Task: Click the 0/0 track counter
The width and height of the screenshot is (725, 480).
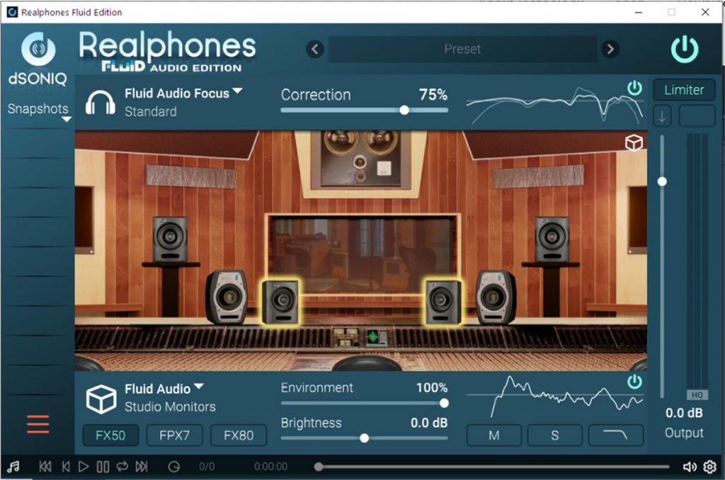Action: point(207,467)
